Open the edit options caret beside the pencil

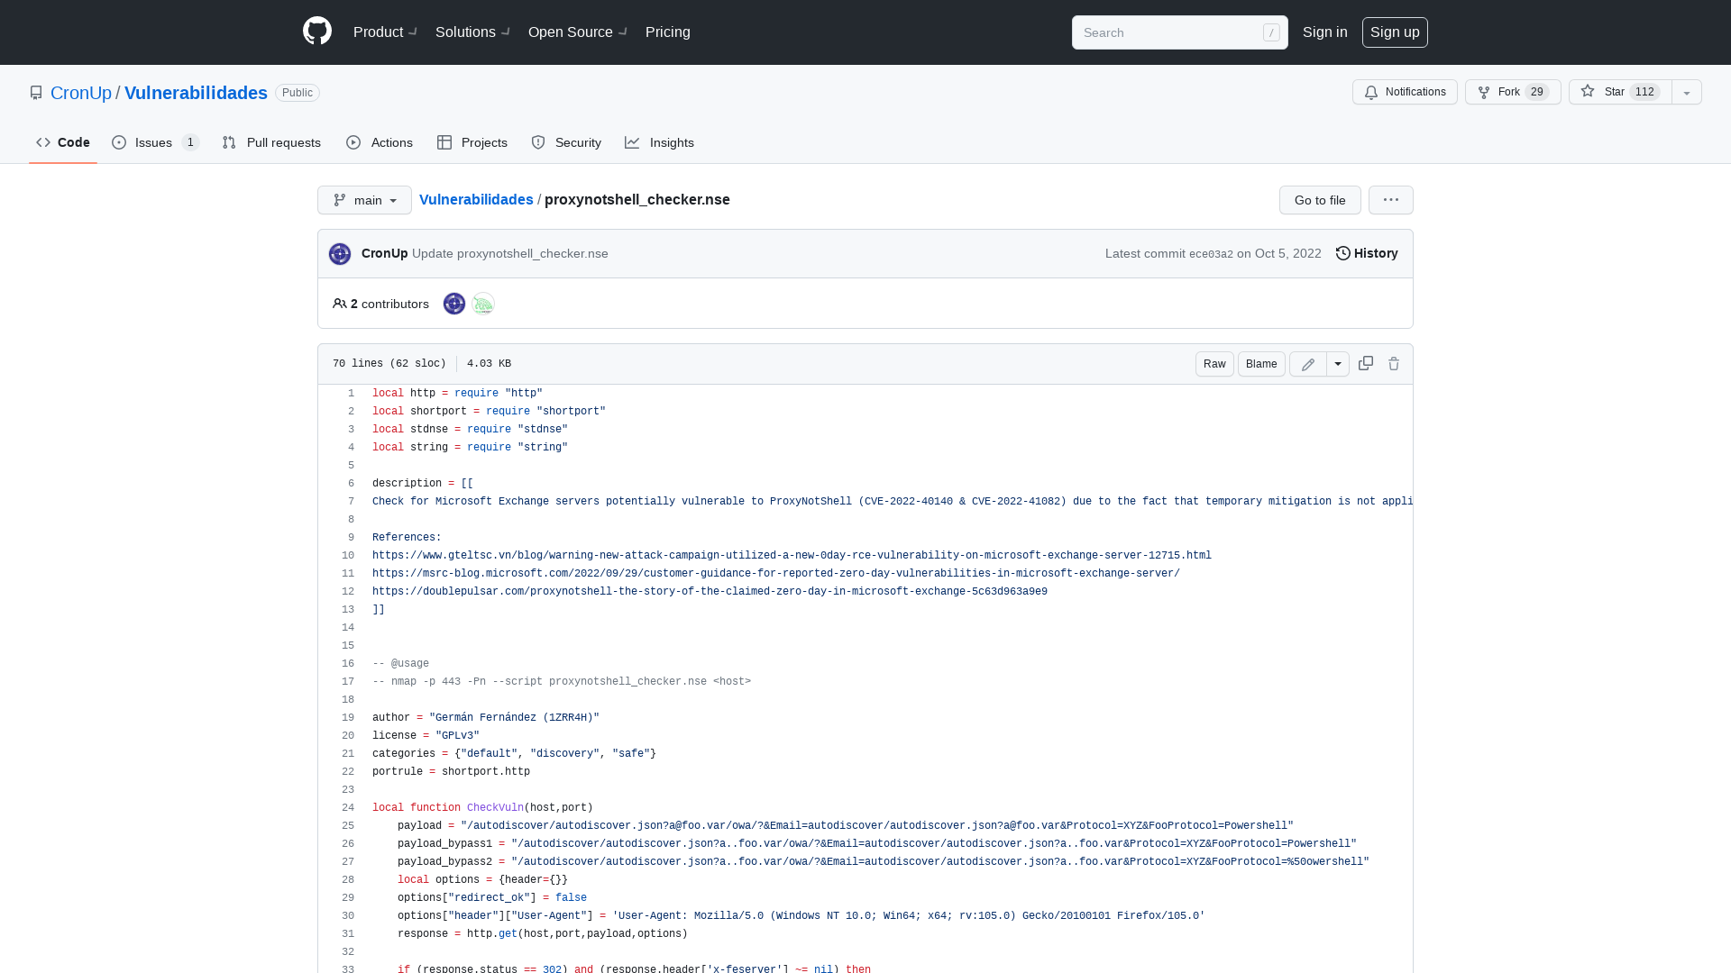click(x=1338, y=363)
